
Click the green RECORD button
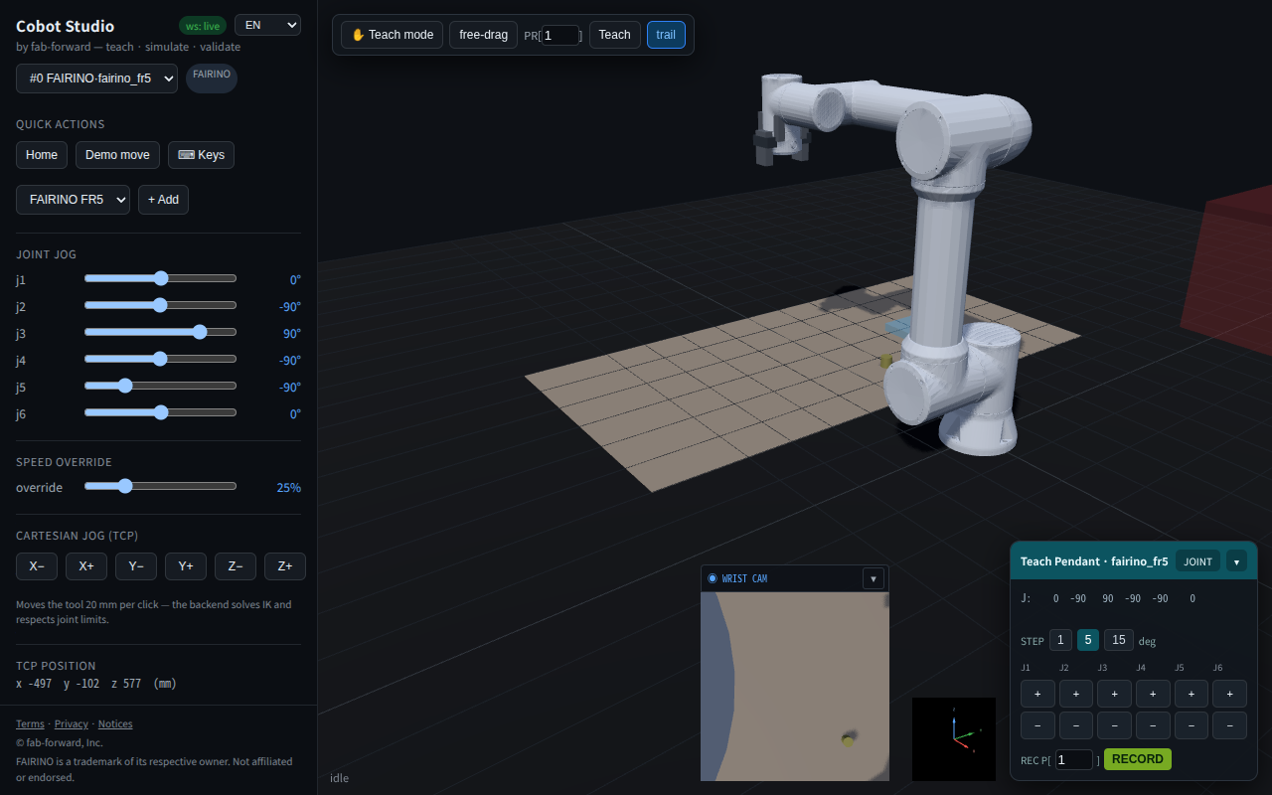point(1138,759)
